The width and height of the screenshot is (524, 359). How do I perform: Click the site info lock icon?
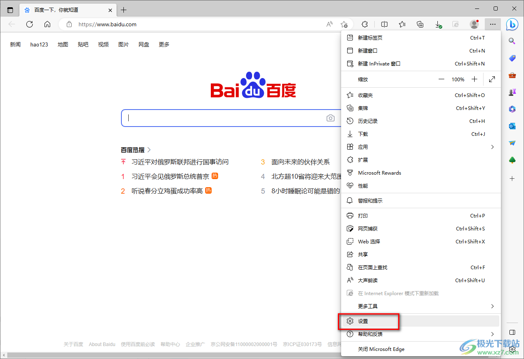pos(69,24)
